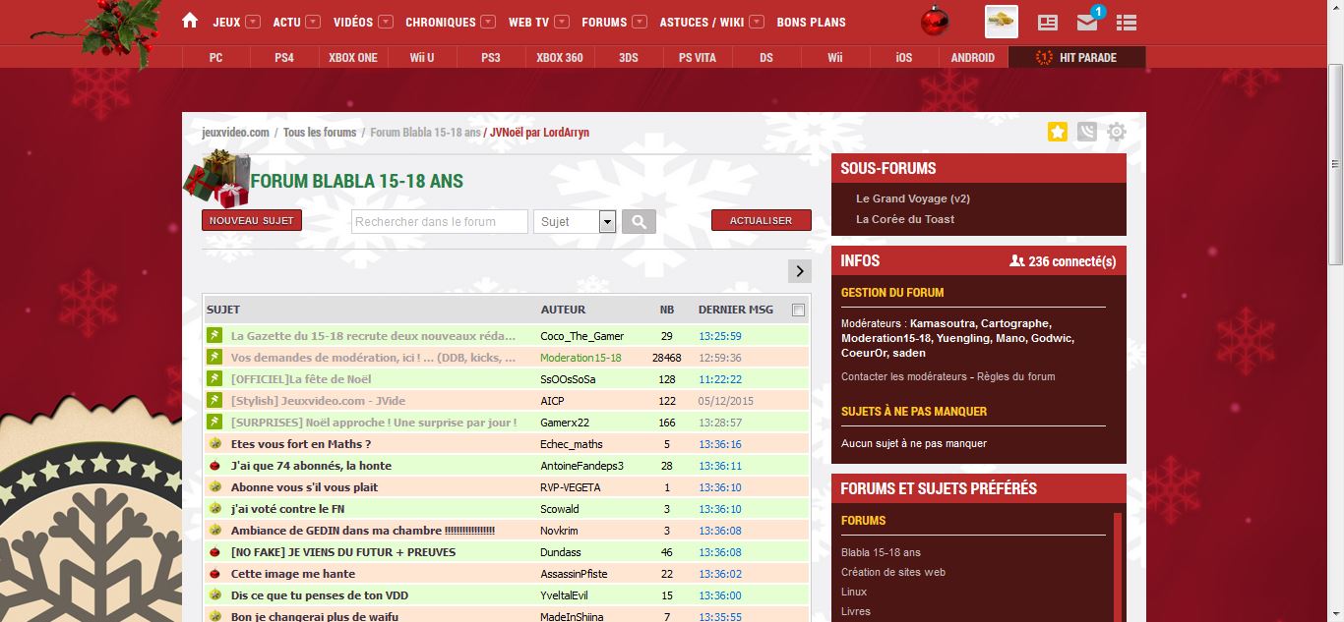The image size is (1344, 622).
Task: Toggle the yellow star favorite forum icon
Action: coord(1058,132)
